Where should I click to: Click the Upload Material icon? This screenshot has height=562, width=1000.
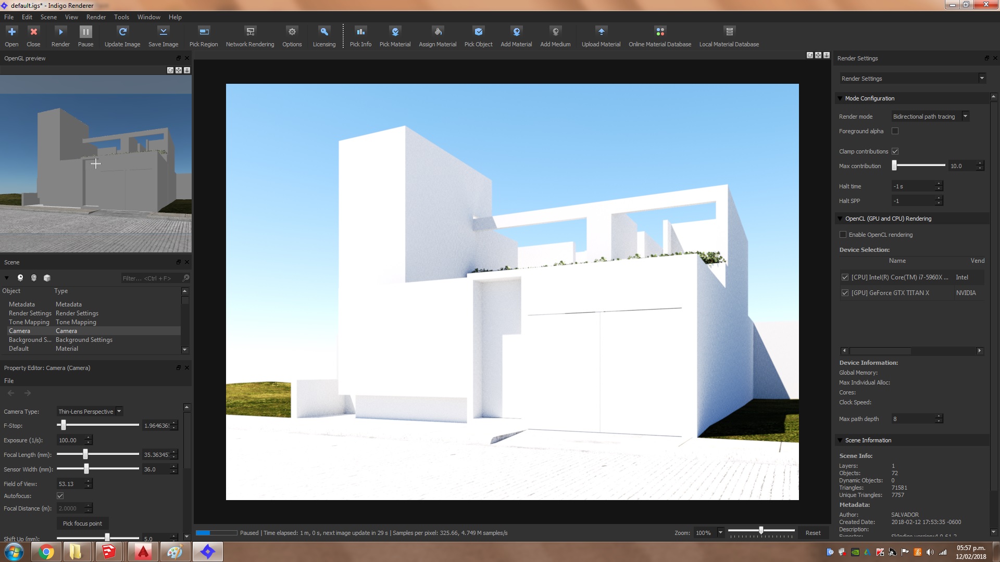coord(601,32)
